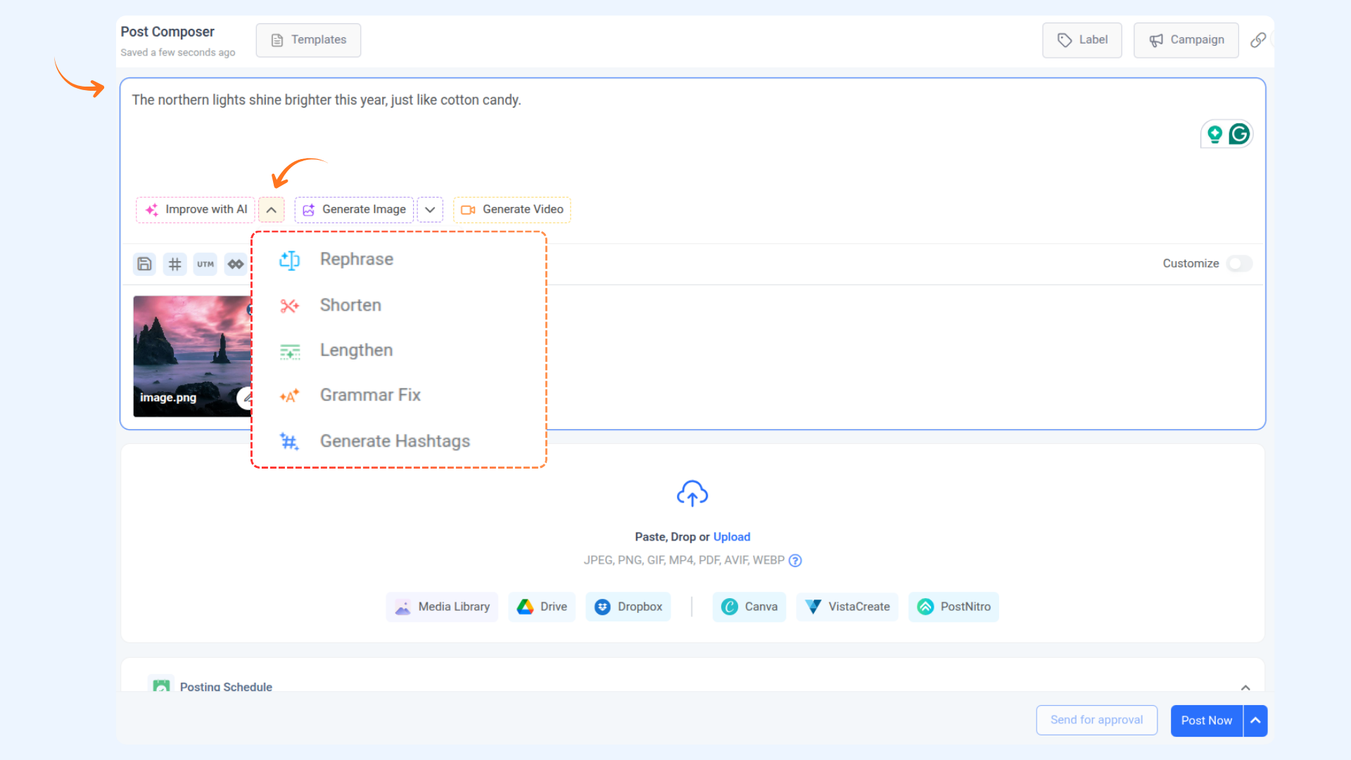Click Send for approval button
The width and height of the screenshot is (1351, 760).
[1096, 720]
